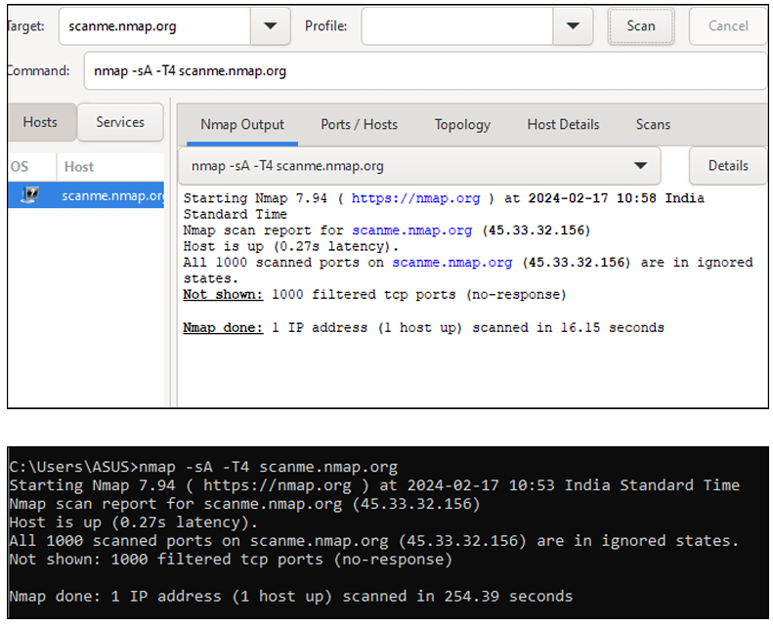Click terminal line 'Starting Nmap 7.94' at 10:53
The height and width of the screenshot is (626, 773).
tap(374, 485)
